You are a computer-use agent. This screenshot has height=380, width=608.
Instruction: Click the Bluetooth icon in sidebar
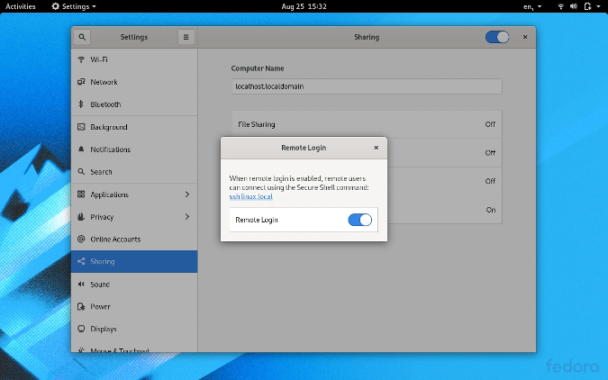coord(81,104)
